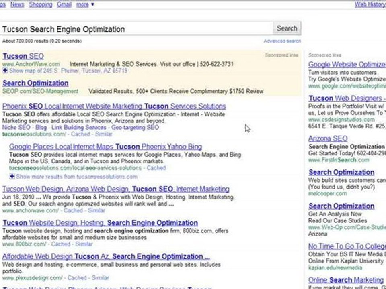Open Similar link for plexusdesign.com result
The width and height of the screenshot is (386, 289).
coord(101,278)
